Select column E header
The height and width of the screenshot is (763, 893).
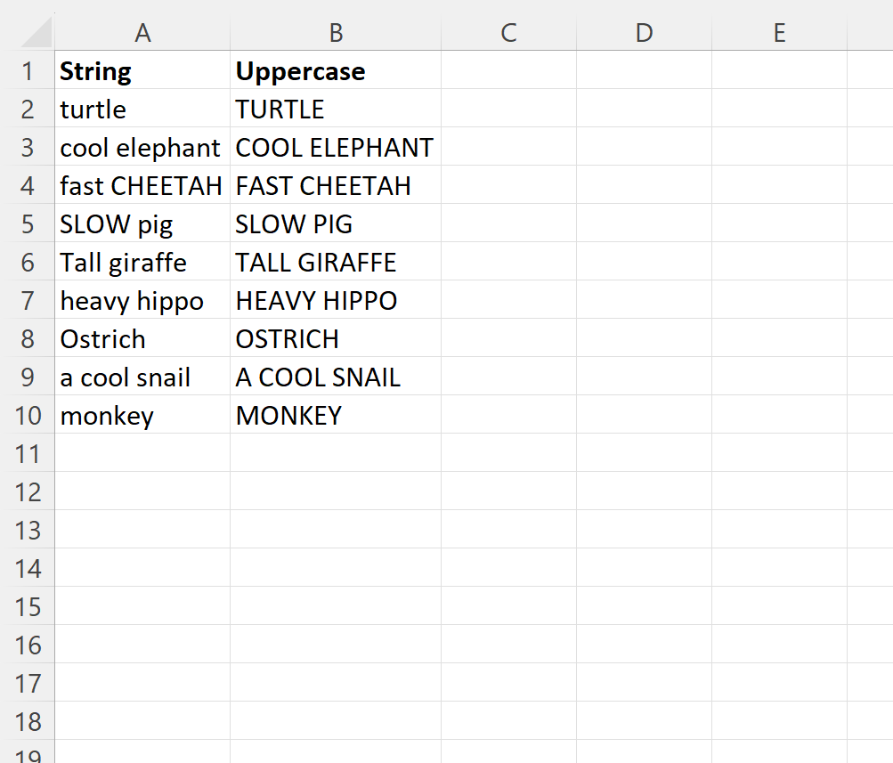(x=780, y=32)
